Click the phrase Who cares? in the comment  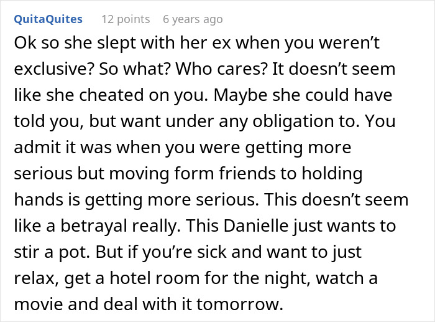click(221, 69)
